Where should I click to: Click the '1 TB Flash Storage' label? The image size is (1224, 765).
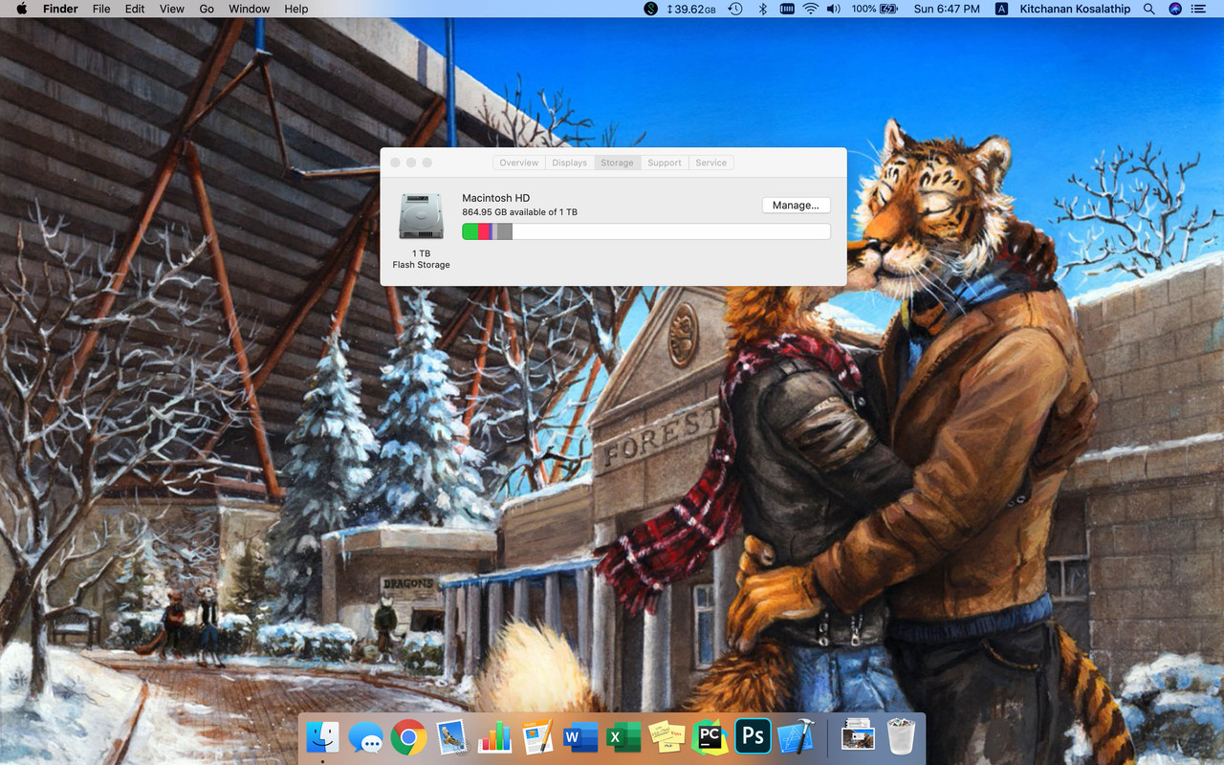point(421,259)
